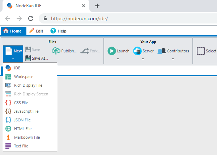Click the browser forward arrow
The image size is (217, 155).
click(x=19, y=18)
